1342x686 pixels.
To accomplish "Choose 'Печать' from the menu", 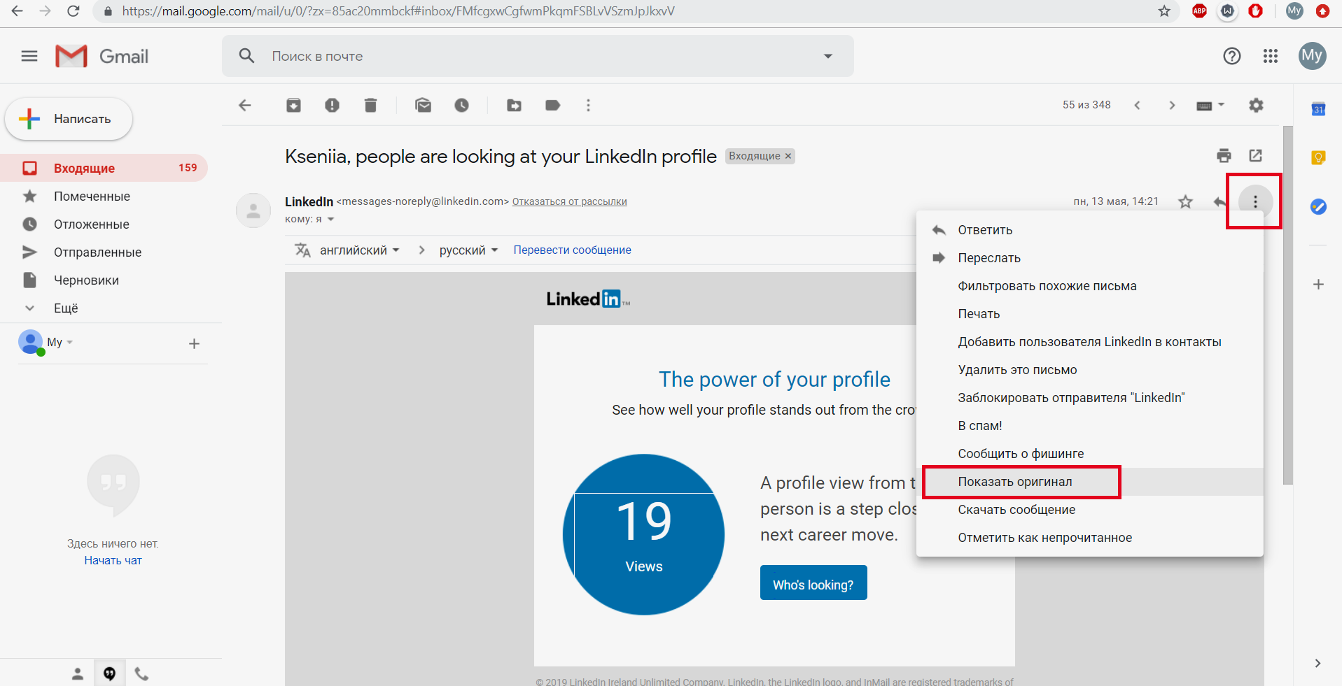I will (x=1089, y=314).
